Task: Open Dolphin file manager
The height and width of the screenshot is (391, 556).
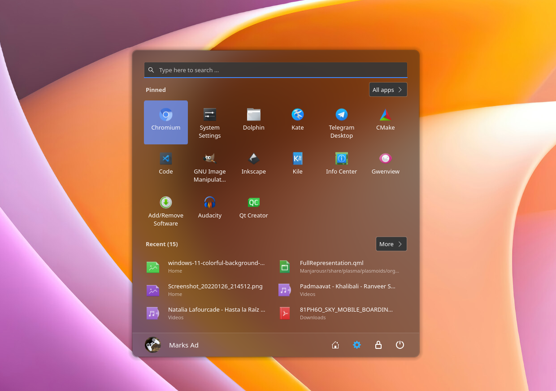Action: pyautogui.click(x=254, y=122)
